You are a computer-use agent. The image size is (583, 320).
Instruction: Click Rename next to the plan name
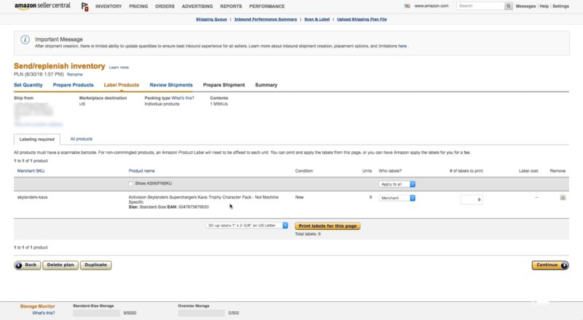75,75
